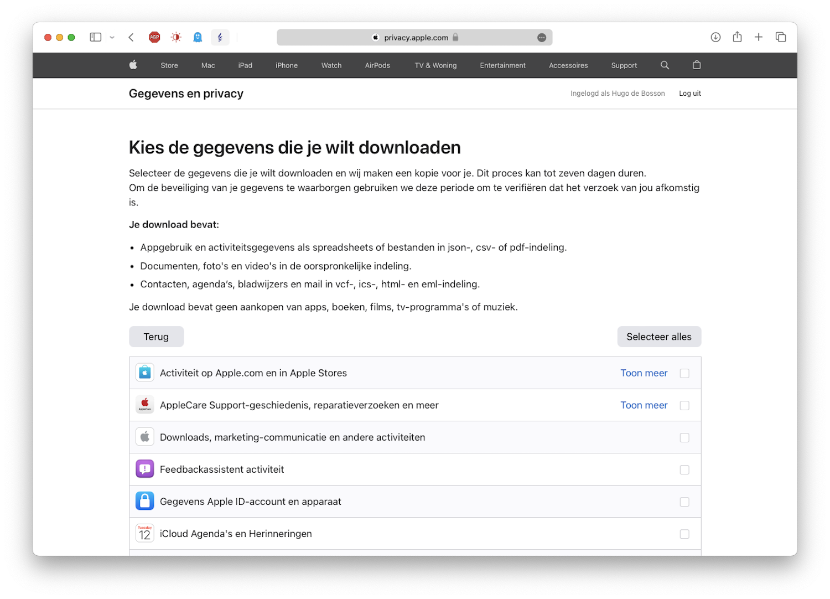
Task: Show downloads via the download icon
Action: pos(715,37)
